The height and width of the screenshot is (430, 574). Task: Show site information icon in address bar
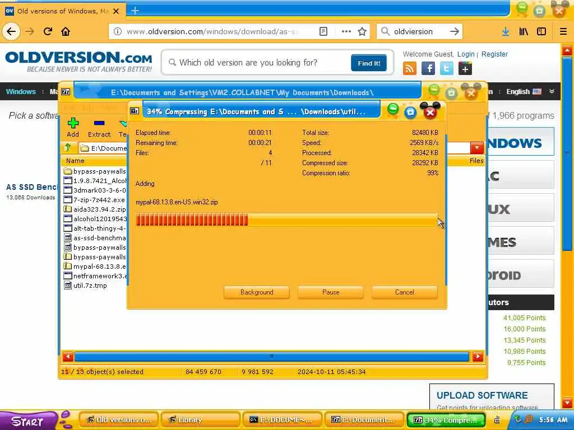pyautogui.click(x=118, y=31)
